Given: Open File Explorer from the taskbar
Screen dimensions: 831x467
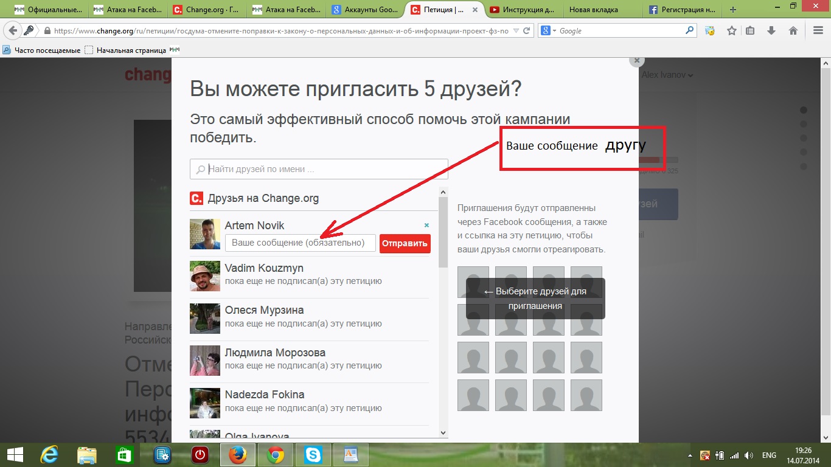Looking at the screenshot, I should coord(87,454).
